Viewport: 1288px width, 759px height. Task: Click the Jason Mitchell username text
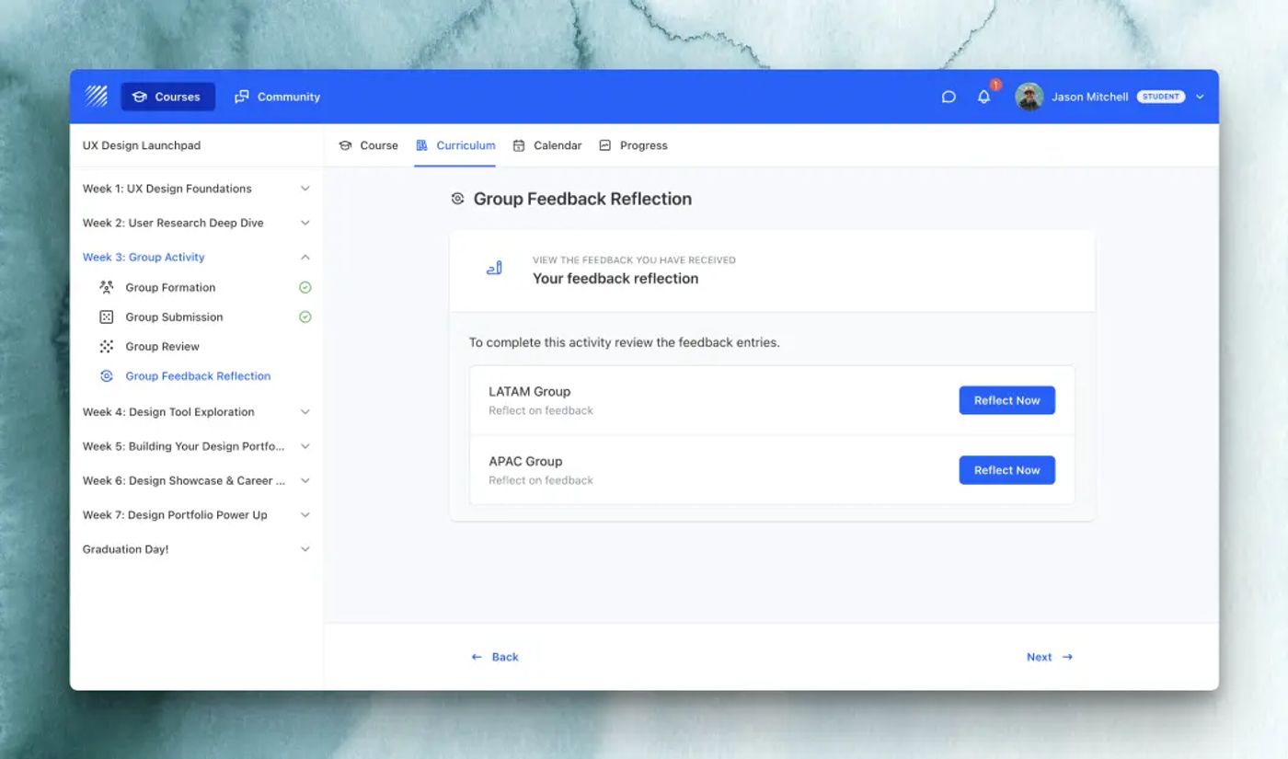1089,97
